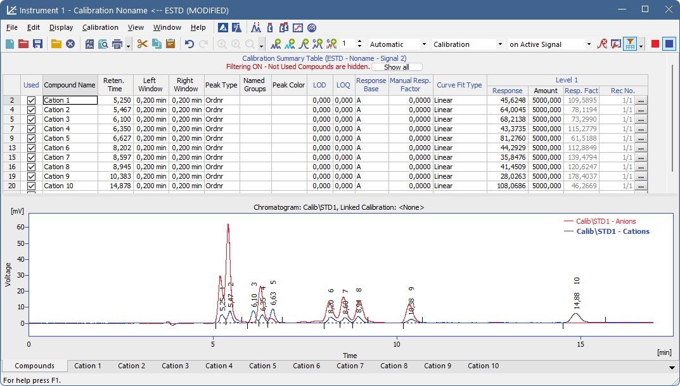Click the multiple vials icon
680x386 pixels.
tap(284, 28)
